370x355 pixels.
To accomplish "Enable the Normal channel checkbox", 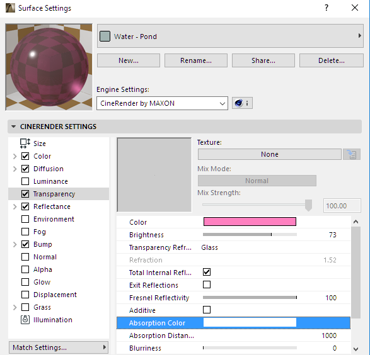I will 25,257.
